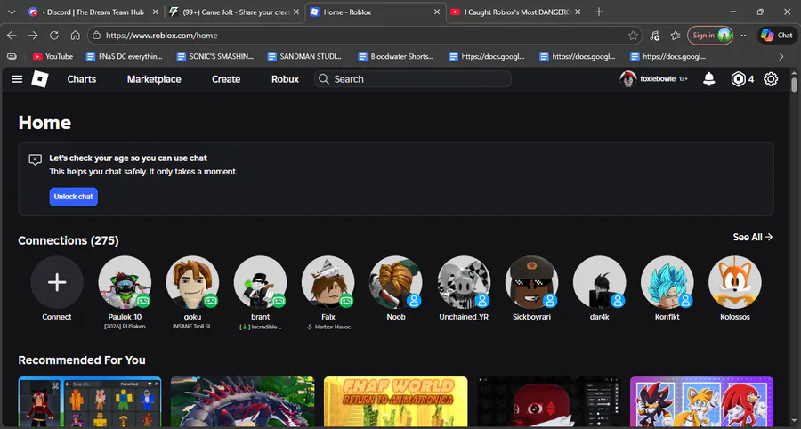Open the avatar catalog game thumbnail
The width and height of the screenshot is (801, 429).
90,402
